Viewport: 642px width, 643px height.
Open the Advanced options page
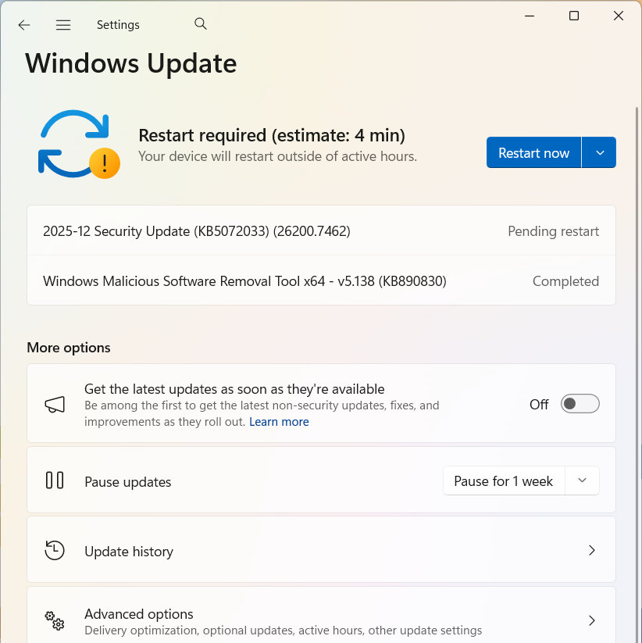click(x=139, y=614)
